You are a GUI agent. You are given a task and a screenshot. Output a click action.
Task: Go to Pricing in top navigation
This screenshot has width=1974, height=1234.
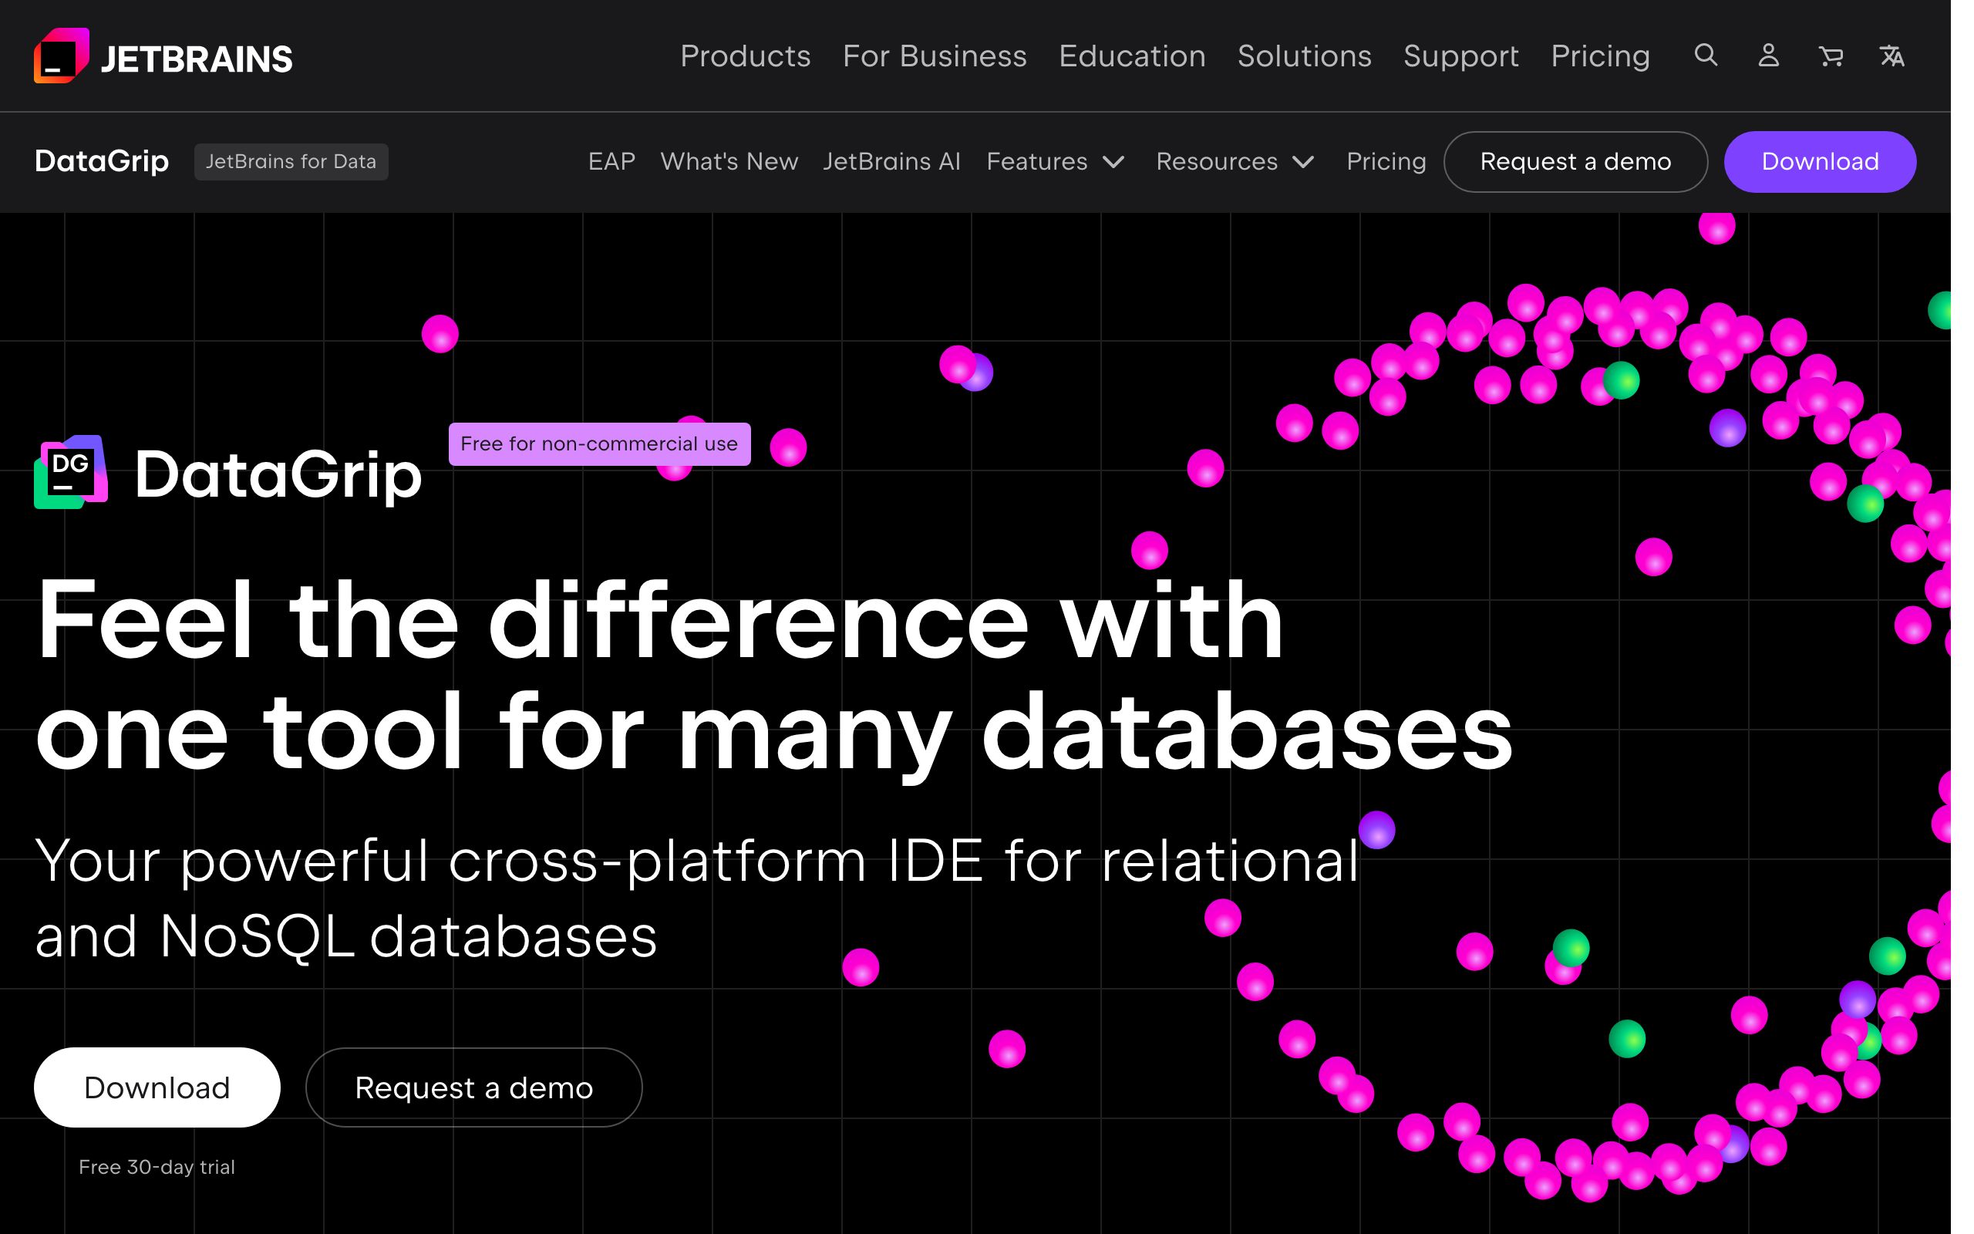point(1601,56)
